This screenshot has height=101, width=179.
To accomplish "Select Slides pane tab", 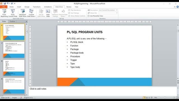I will 4,21.
